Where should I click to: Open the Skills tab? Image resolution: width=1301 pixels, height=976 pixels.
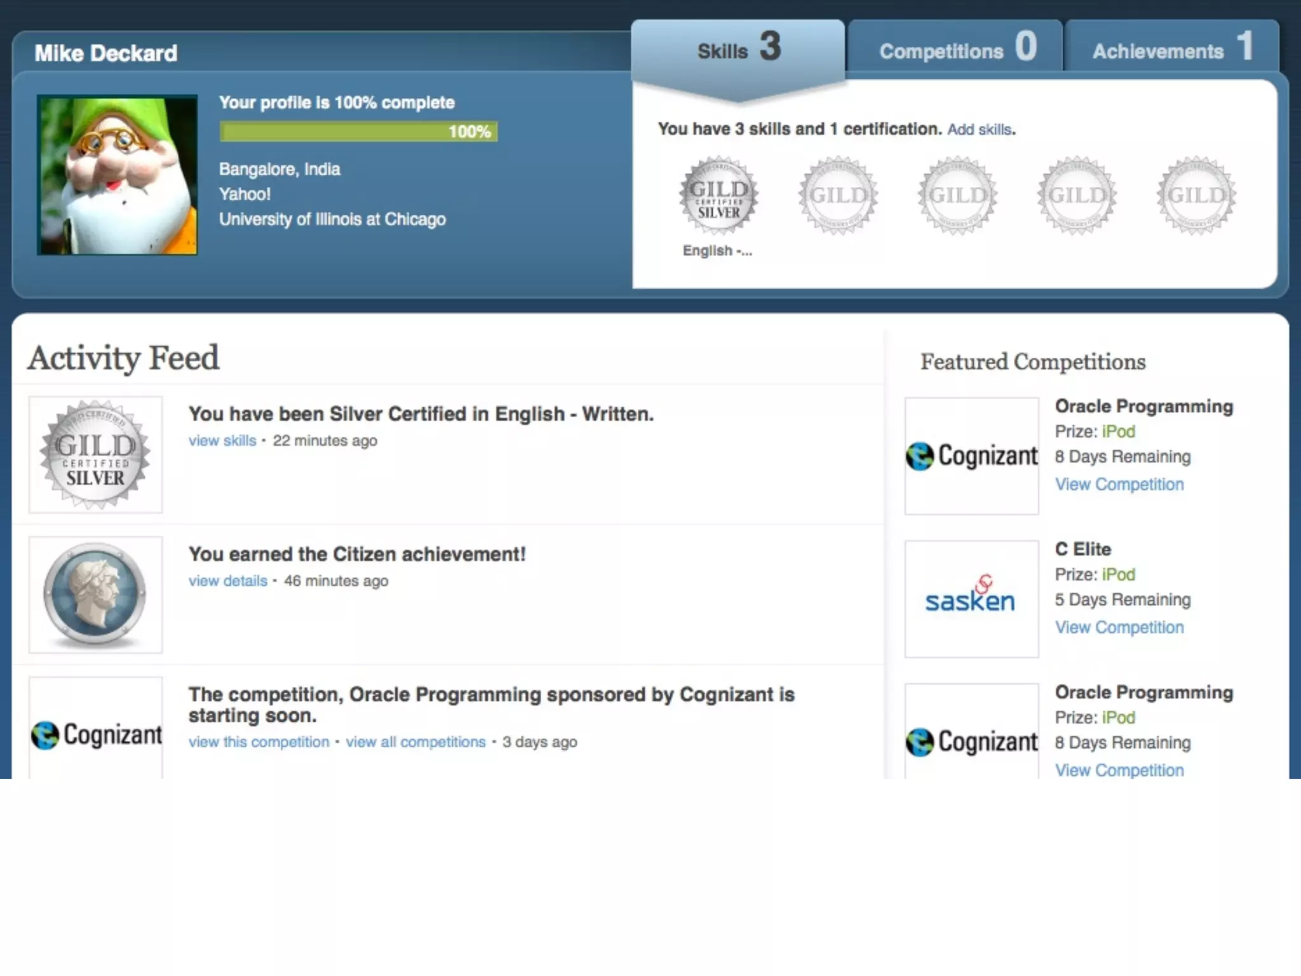coord(738,51)
